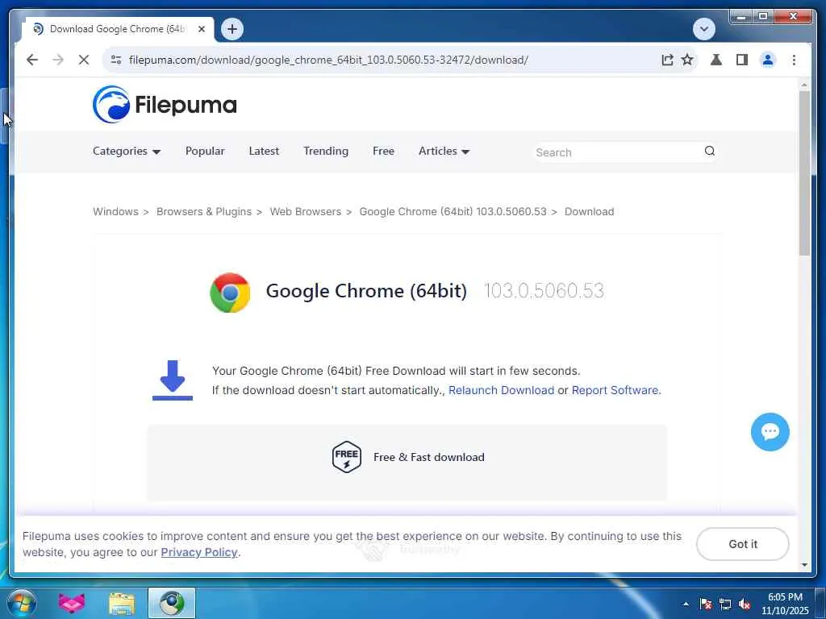Screen dimensions: 826x619
Task: Click the forward navigation arrow
Action: point(58,60)
